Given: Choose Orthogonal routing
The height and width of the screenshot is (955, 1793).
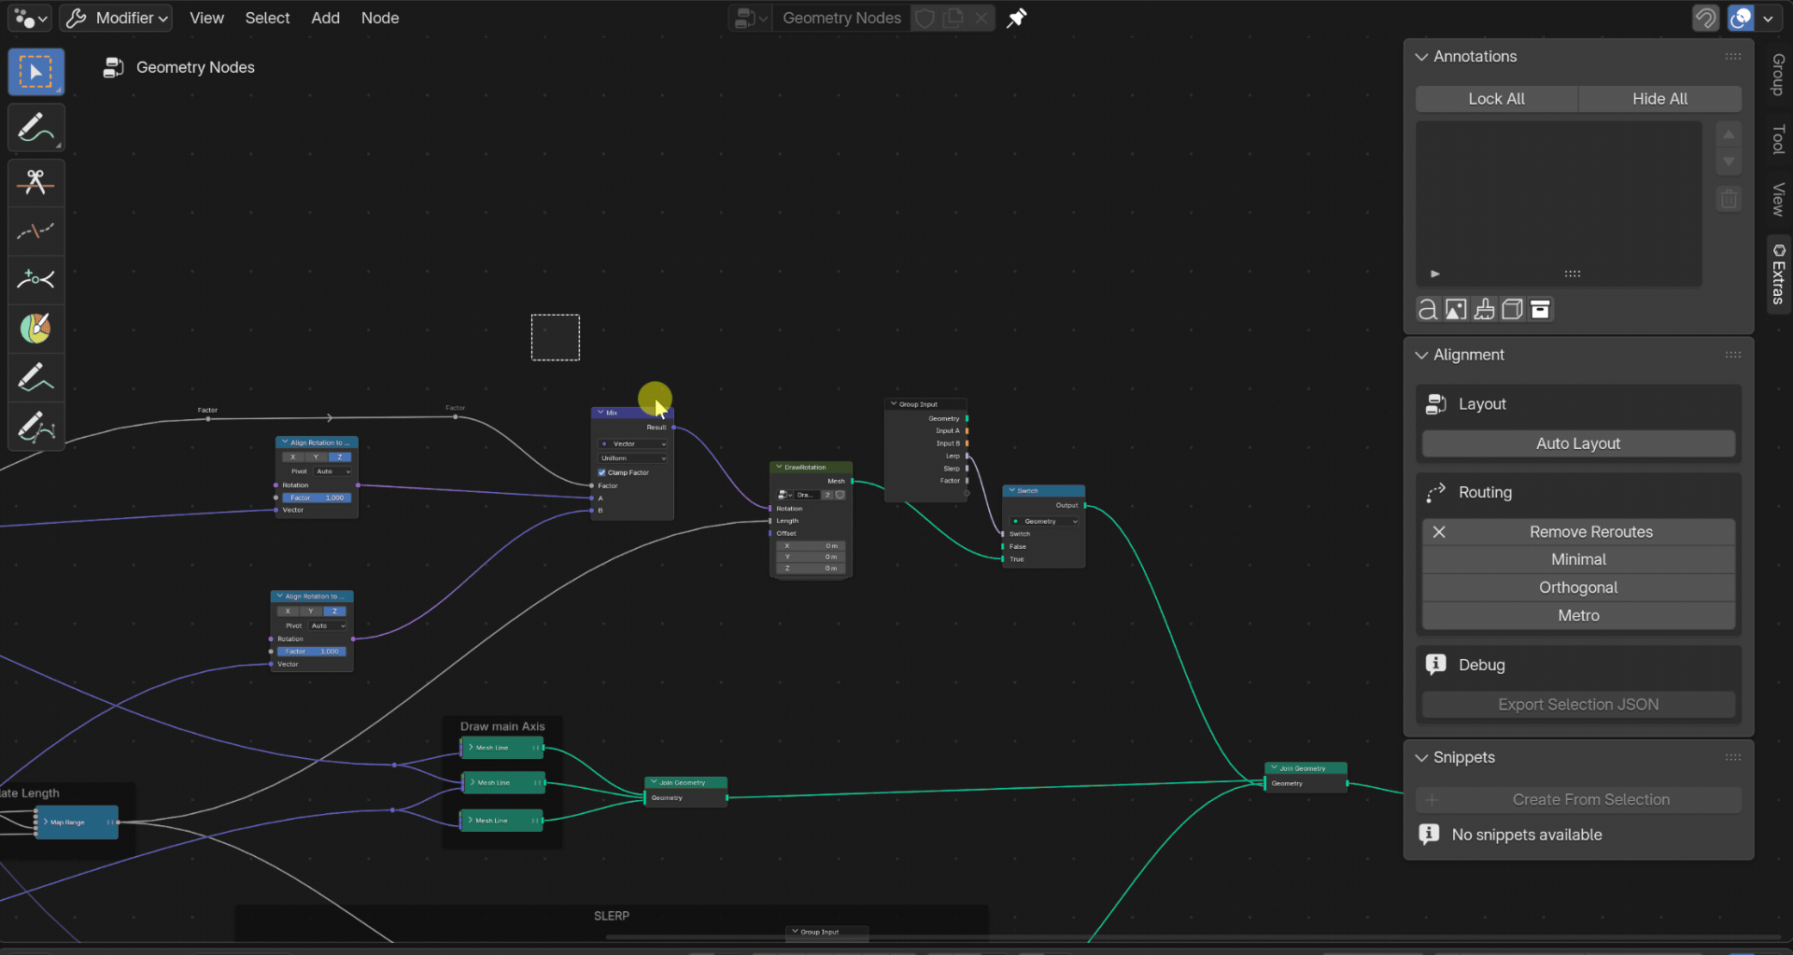Looking at the screenshot, I should (x=1578, y=587).
